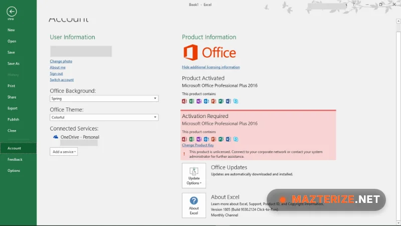Click Excel icon under Product Activated
401x226 pixels.
191,101
